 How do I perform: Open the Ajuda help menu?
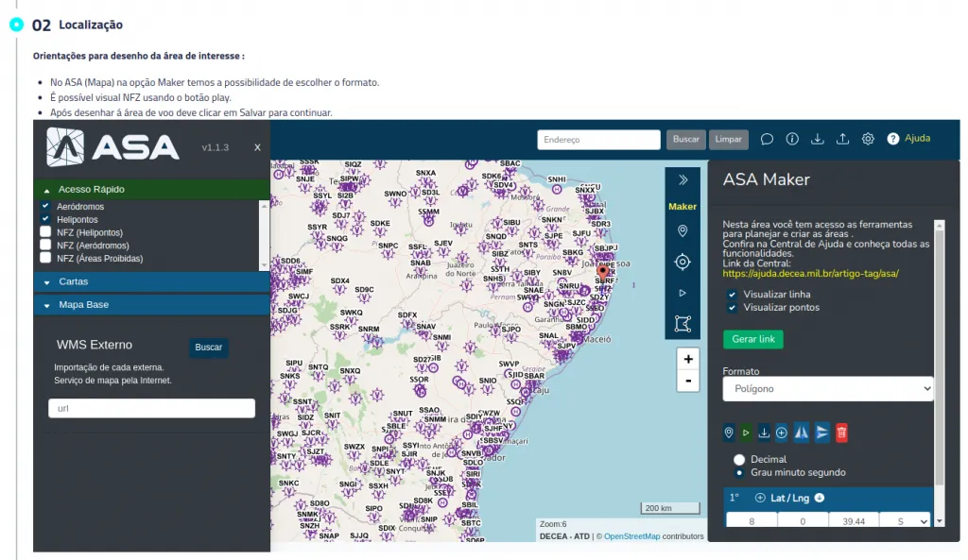click(x=908, y=139)
